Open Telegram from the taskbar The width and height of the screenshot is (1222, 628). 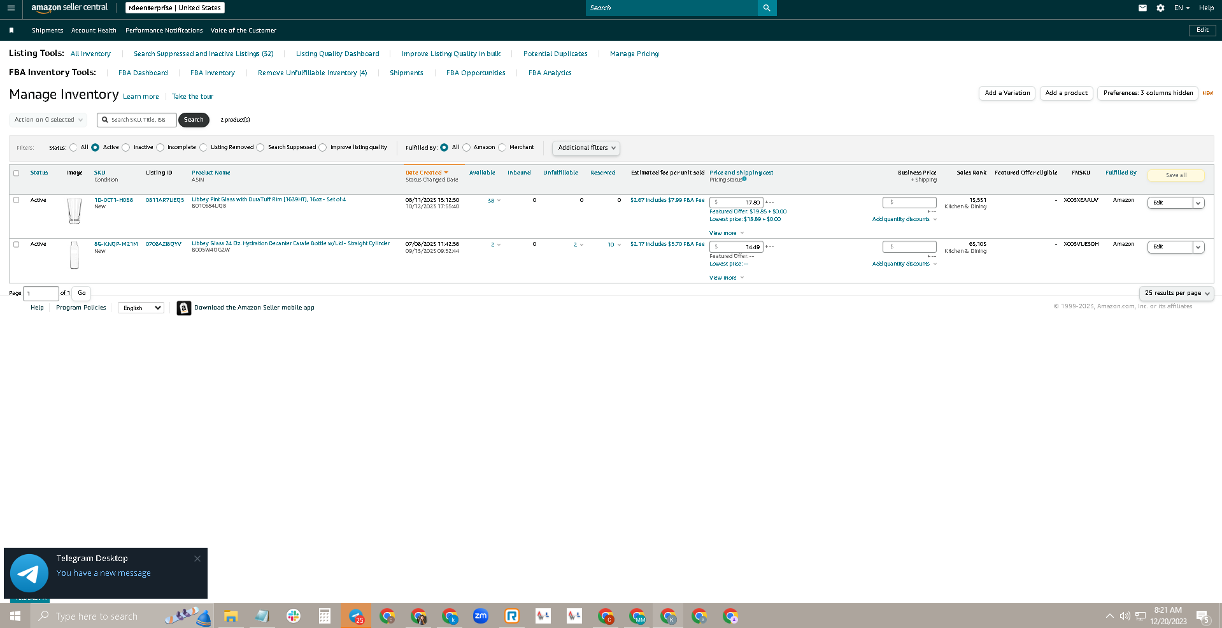[x=356, y=616]
